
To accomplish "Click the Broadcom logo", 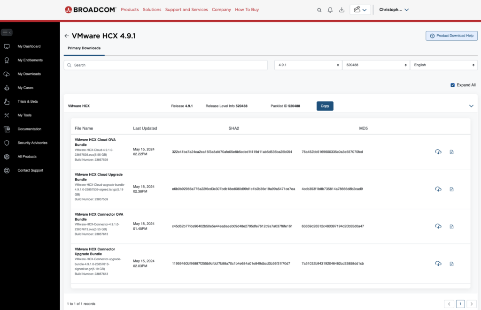I will click(91, 10).
